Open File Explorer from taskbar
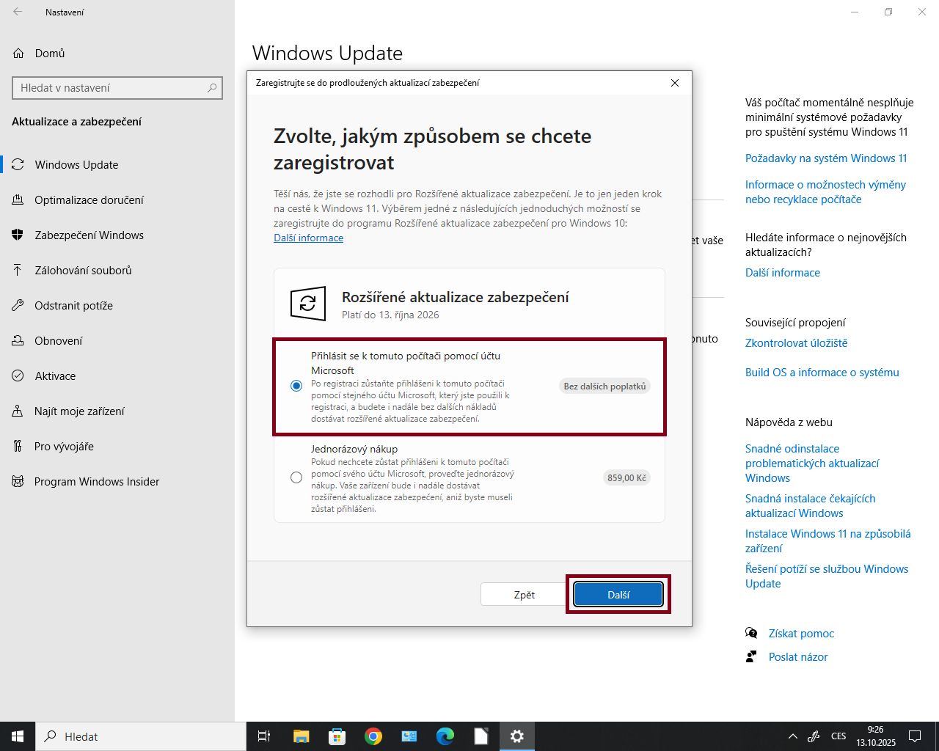Image resolution: width=939 pixels, height=751 pixels. 301,736
